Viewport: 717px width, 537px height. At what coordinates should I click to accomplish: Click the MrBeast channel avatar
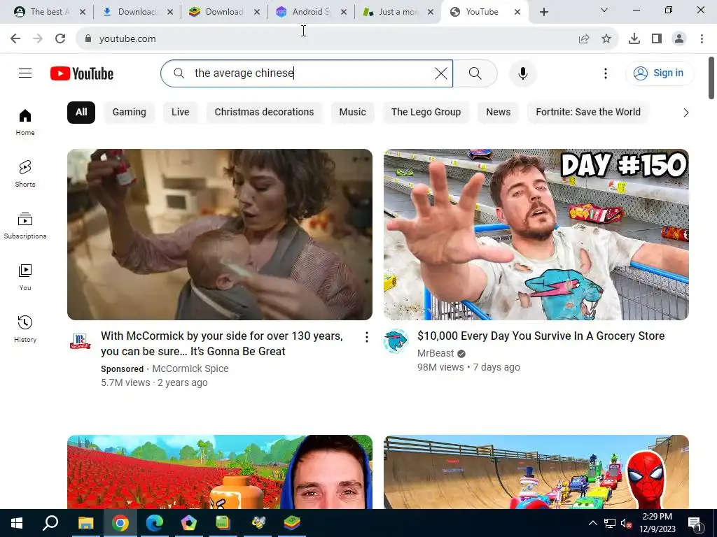tap(396, 341)
